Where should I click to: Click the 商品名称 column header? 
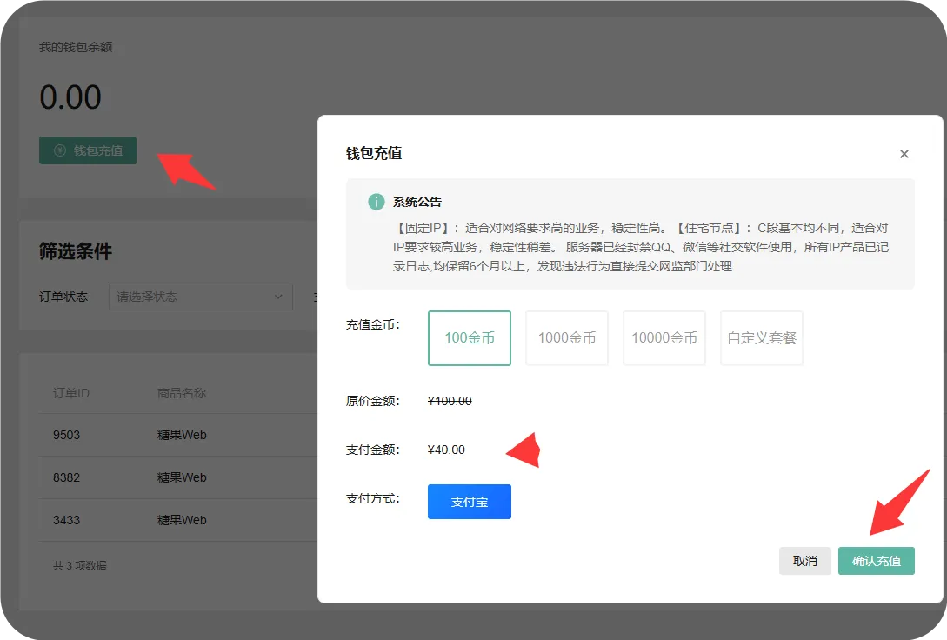(x=182, y=393)
